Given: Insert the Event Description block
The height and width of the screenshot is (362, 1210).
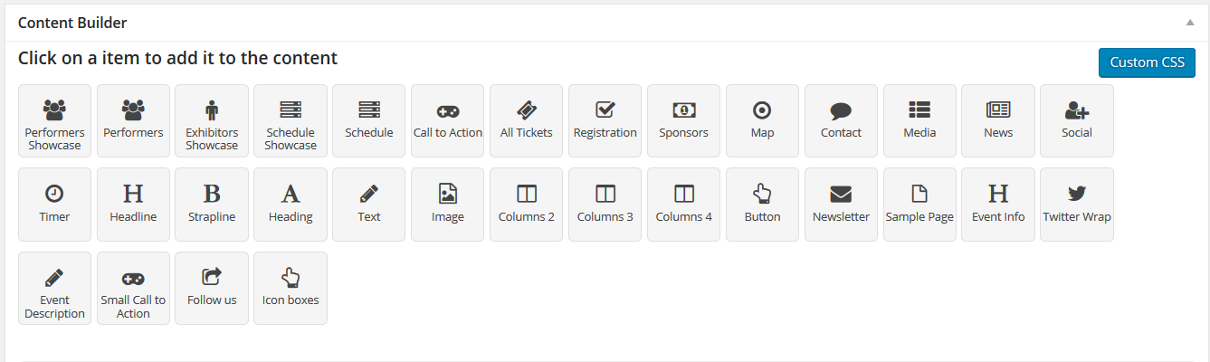Looking at the screenshot, I should pyautogui.click(x=54, y=288).
